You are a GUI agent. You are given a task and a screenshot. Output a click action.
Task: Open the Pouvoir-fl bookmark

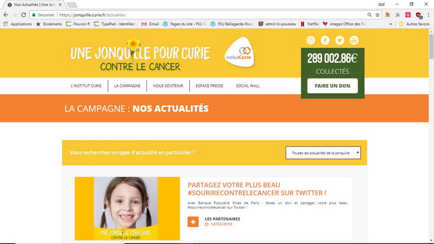(x=78, y=24)
